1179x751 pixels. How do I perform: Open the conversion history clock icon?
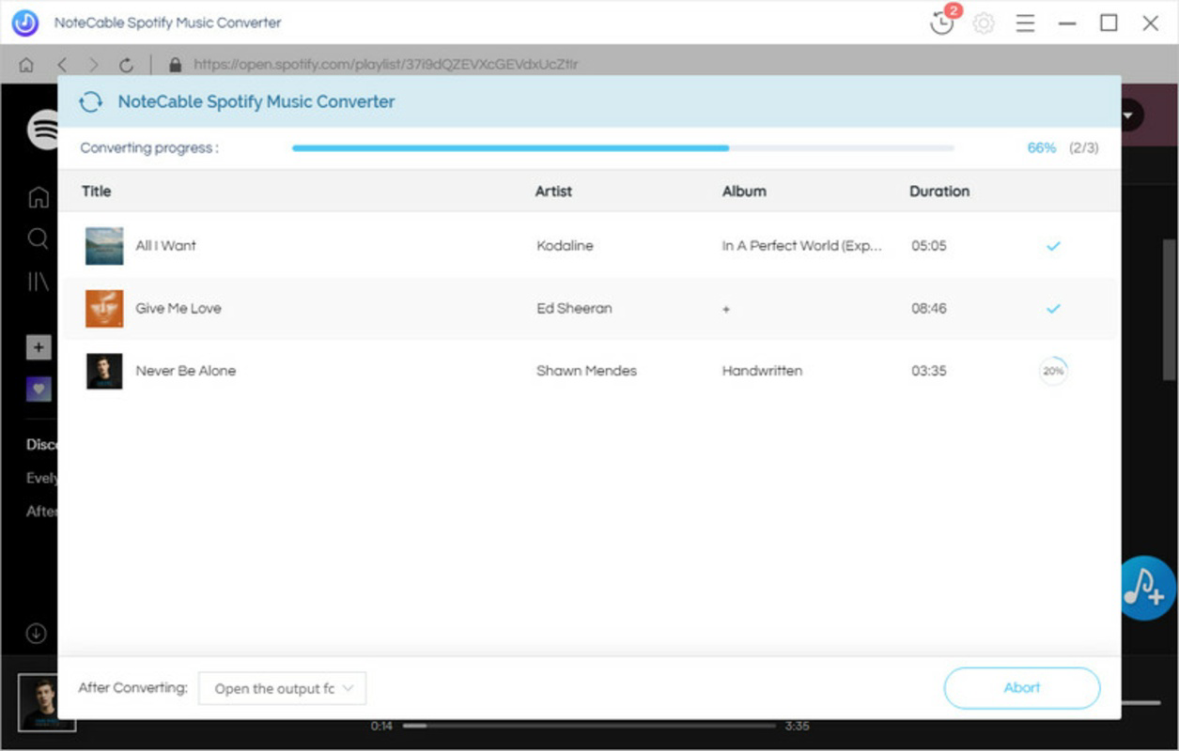pyautogui.click(x=942, y=23)
